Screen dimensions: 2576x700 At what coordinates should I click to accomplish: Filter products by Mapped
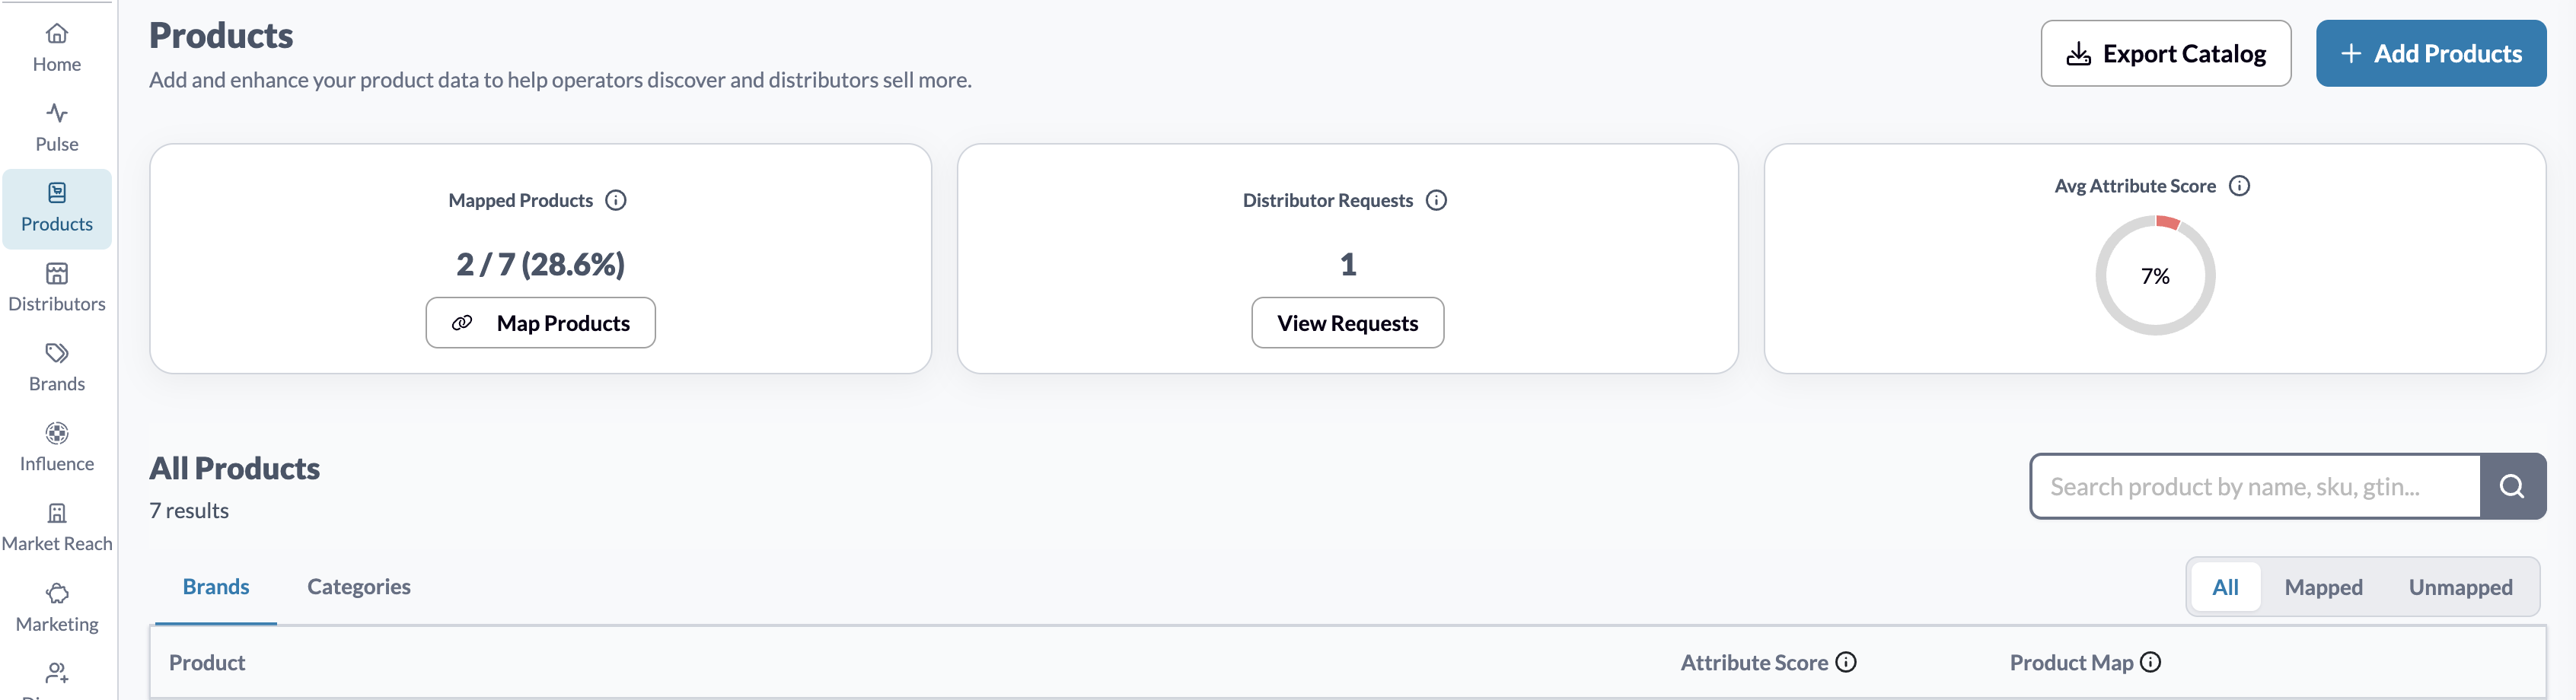point(2323,587)
